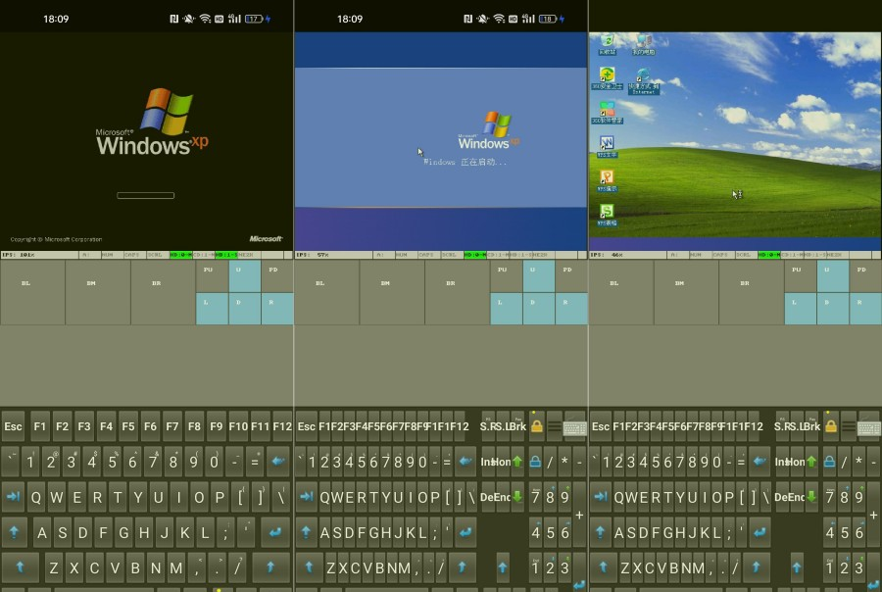Collapse keyboard using keyboard icon in middle panel
This screenshot has width=882, height=592.
575,427
